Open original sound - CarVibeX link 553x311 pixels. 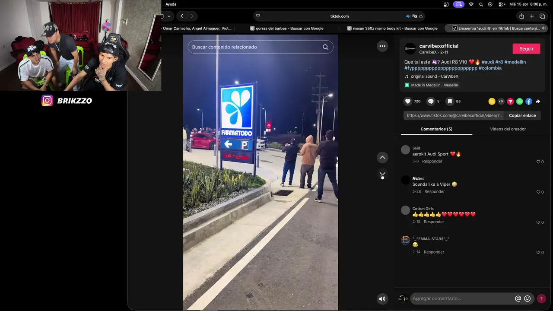point(435,76)
